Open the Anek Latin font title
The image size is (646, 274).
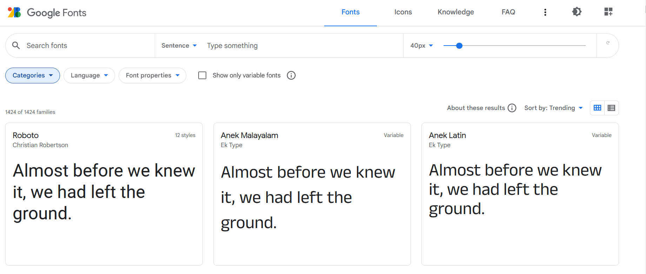(447, 135)
